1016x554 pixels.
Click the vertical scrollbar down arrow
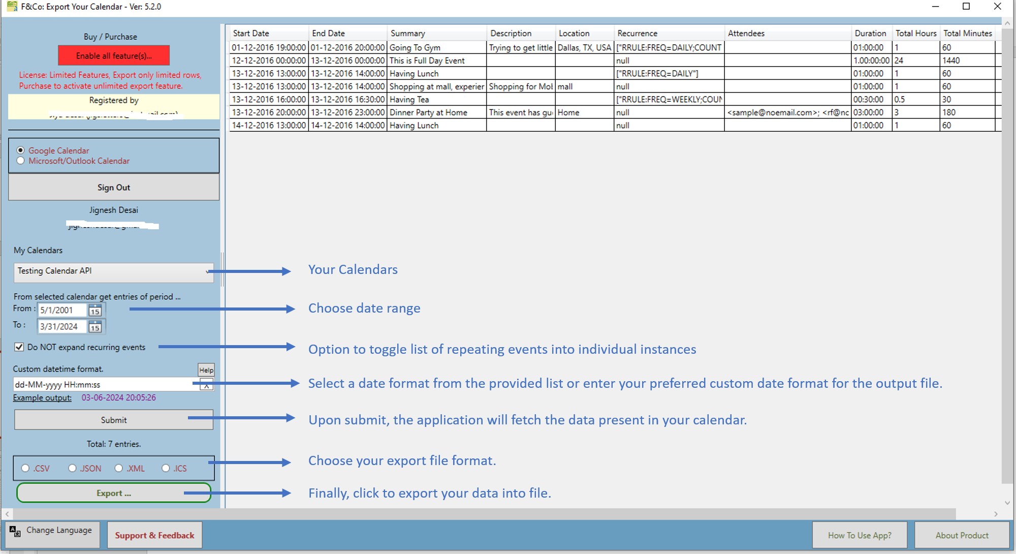1007,503
